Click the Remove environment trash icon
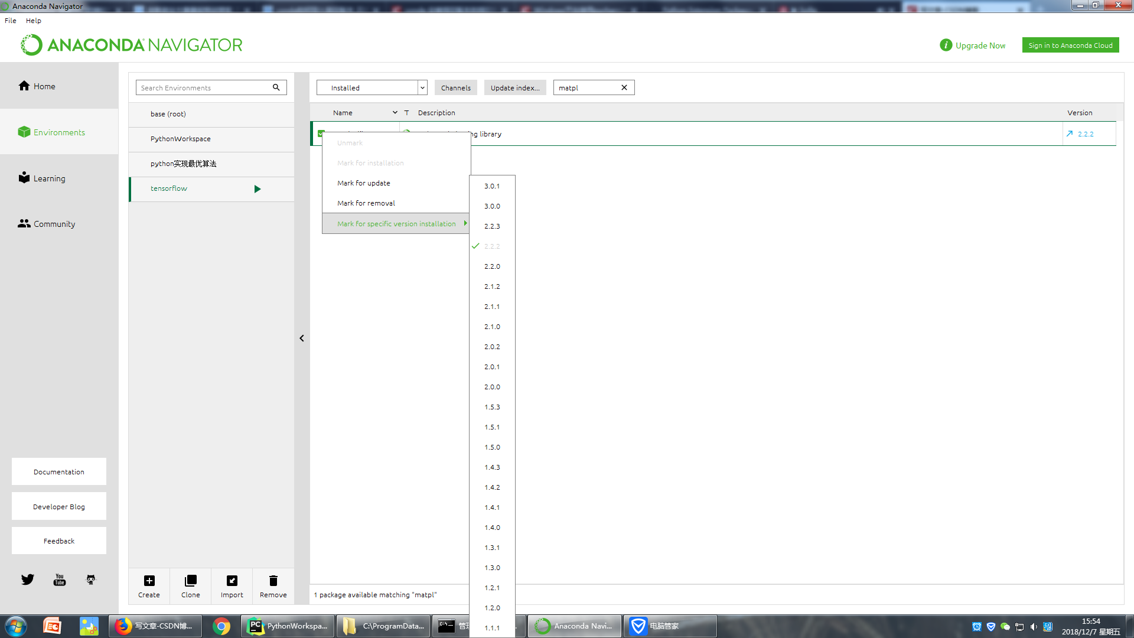Viewport: 1134px width, 638px height. click(273, 581)
